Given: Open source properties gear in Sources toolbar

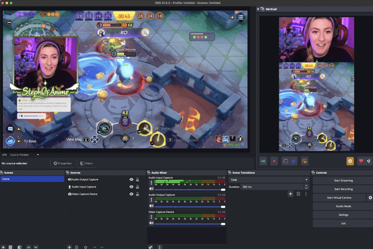Looking at the screenshot, I should [x=86, y=247].
